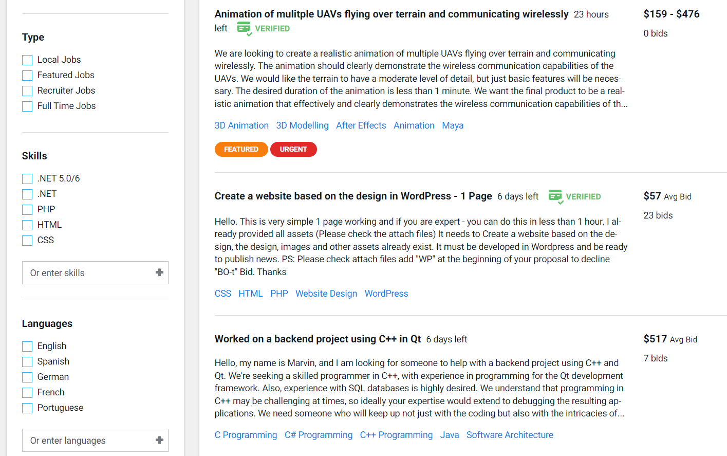Screen dimensions: 727x456
Task: Click the 'Or enter languages' input
Action: pos(87,441)
